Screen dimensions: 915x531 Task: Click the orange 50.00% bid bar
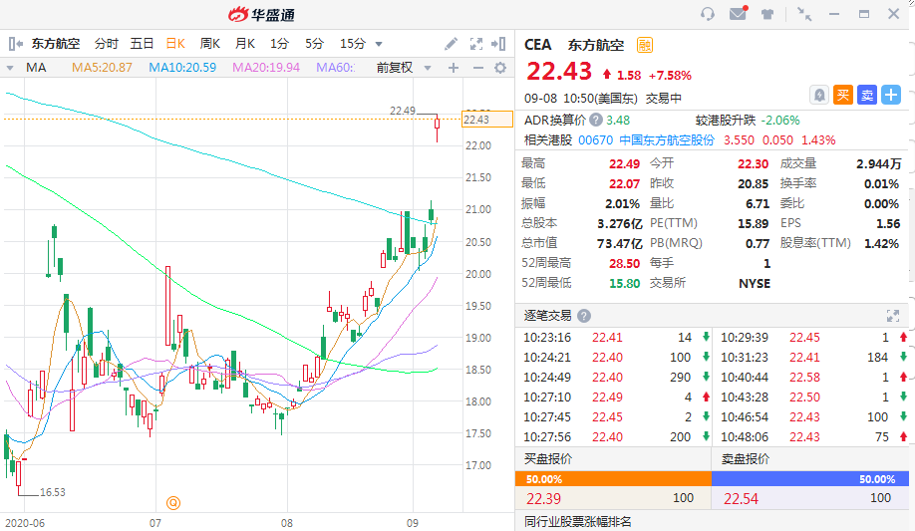pos(613,479)
